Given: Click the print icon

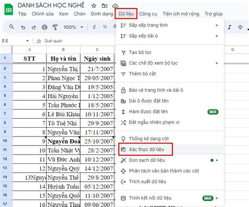Looking at the screenshot, I should click(x=45, y=27).
